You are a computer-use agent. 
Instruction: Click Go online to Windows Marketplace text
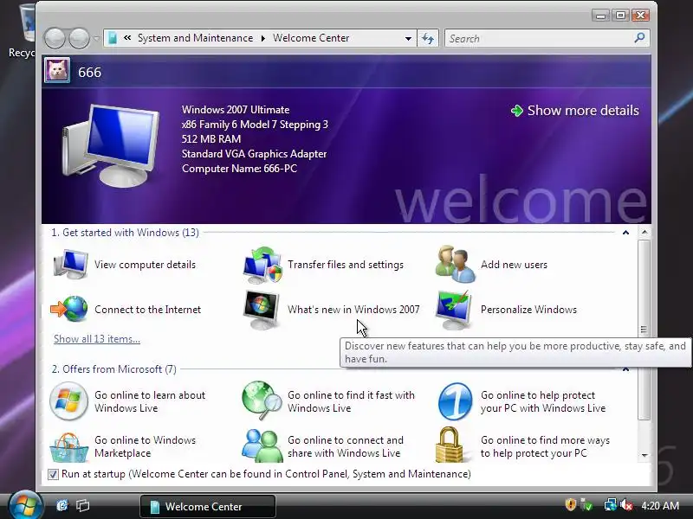(145, 446)
